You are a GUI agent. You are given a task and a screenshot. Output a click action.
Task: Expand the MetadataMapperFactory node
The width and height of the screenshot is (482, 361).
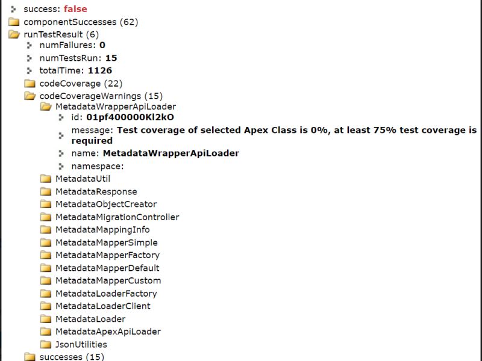[45, 255]
